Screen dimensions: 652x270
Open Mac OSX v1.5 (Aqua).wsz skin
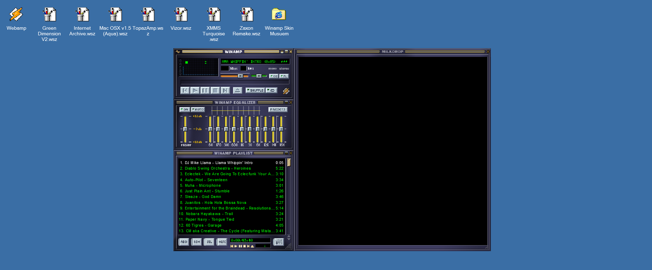115,22
